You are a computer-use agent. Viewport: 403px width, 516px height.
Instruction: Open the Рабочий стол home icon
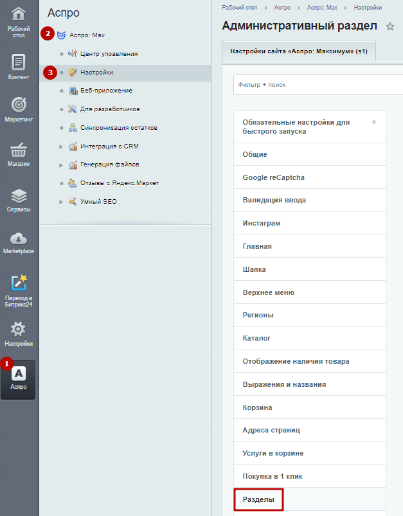point(19,14)
